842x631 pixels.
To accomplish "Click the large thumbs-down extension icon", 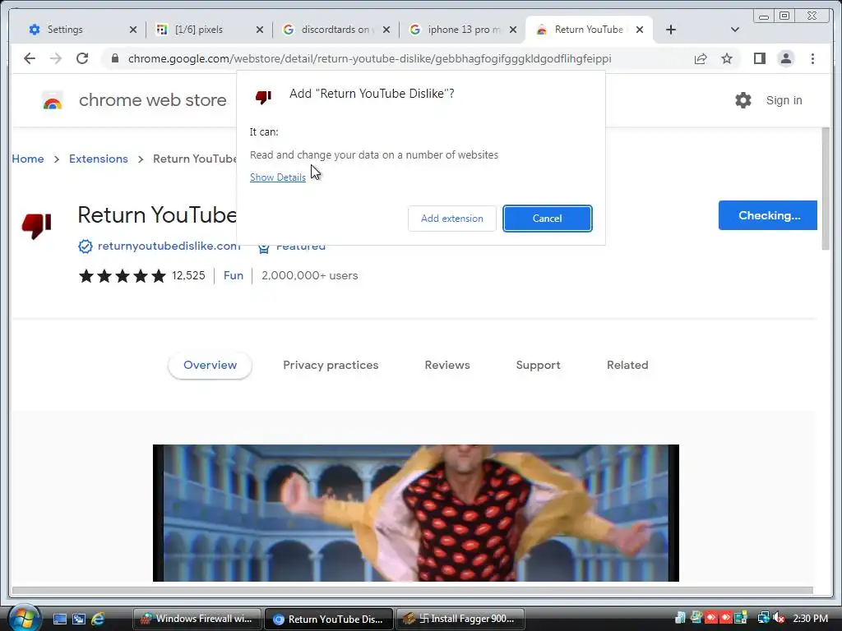I will point(36,225).
